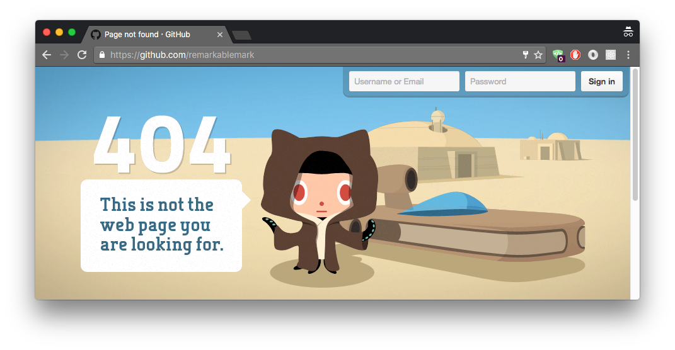Screen dimensions: 675x350
Task: Minimize the window with the yellow button
Action: [x=59, y=32]
